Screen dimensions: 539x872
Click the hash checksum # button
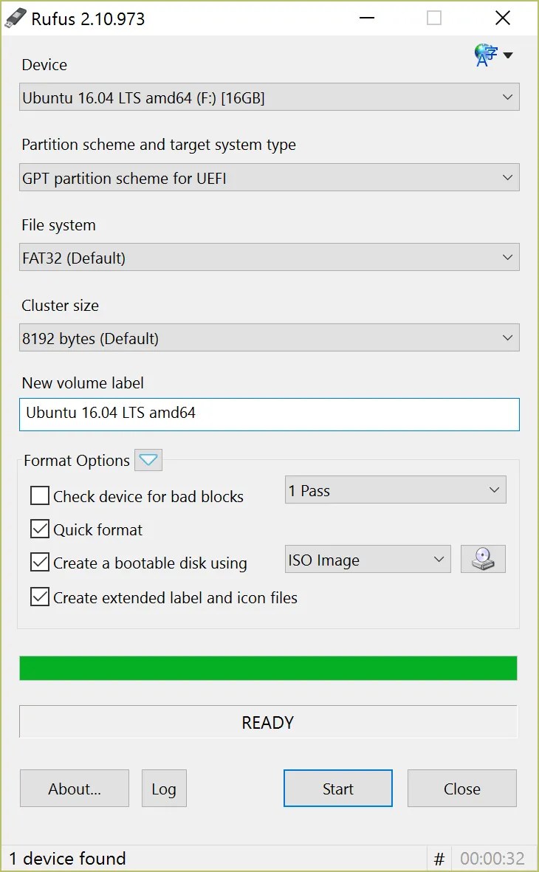(x=439, y=859)
